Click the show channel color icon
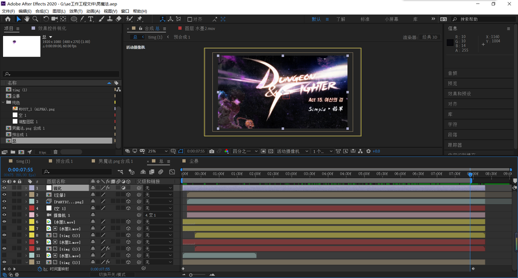This screenshot has width=518, height=278. [227, 151]
